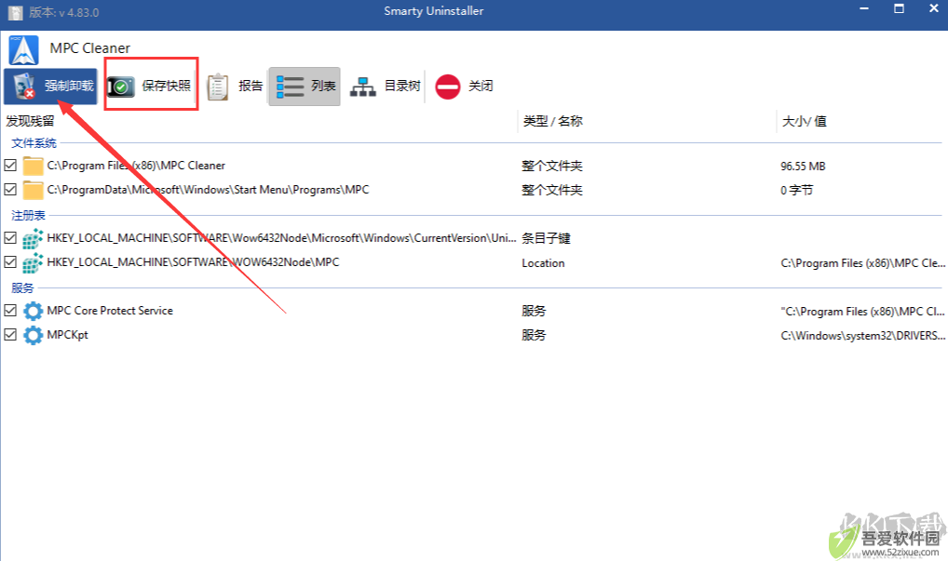Click the 类型 / 名称 column header
The image size is (948, 561).
[x=552, y=121]
